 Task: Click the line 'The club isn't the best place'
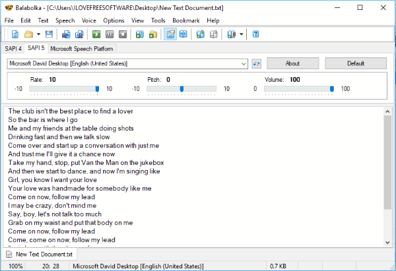(71, 111)
